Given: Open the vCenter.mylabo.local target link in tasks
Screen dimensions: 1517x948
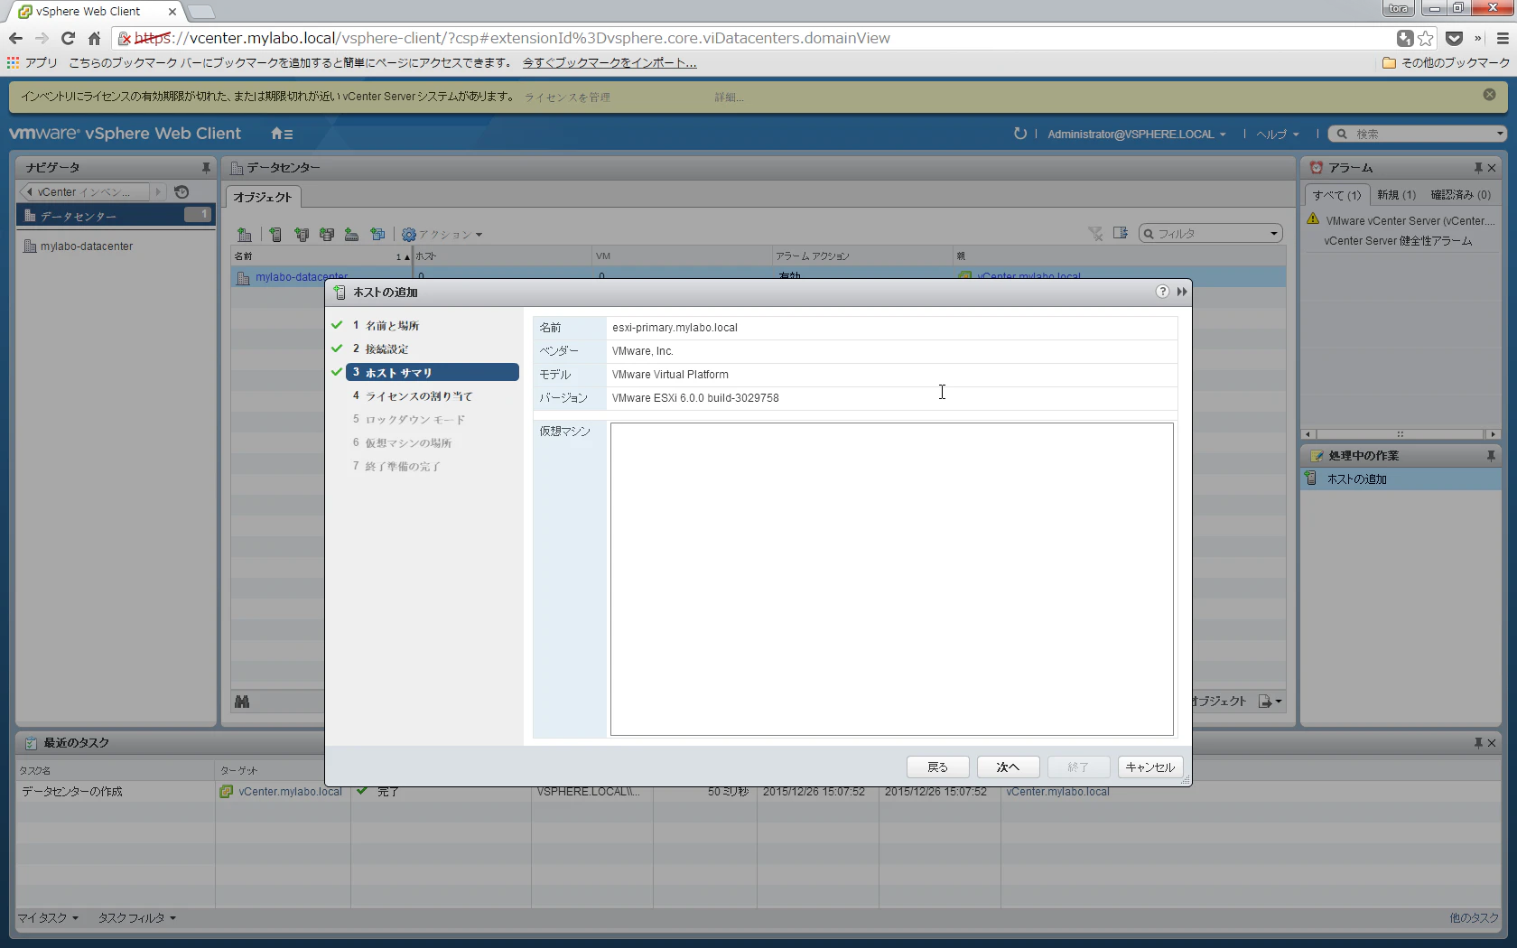Looking at the screenshot, I should click(x=290, y=792).
